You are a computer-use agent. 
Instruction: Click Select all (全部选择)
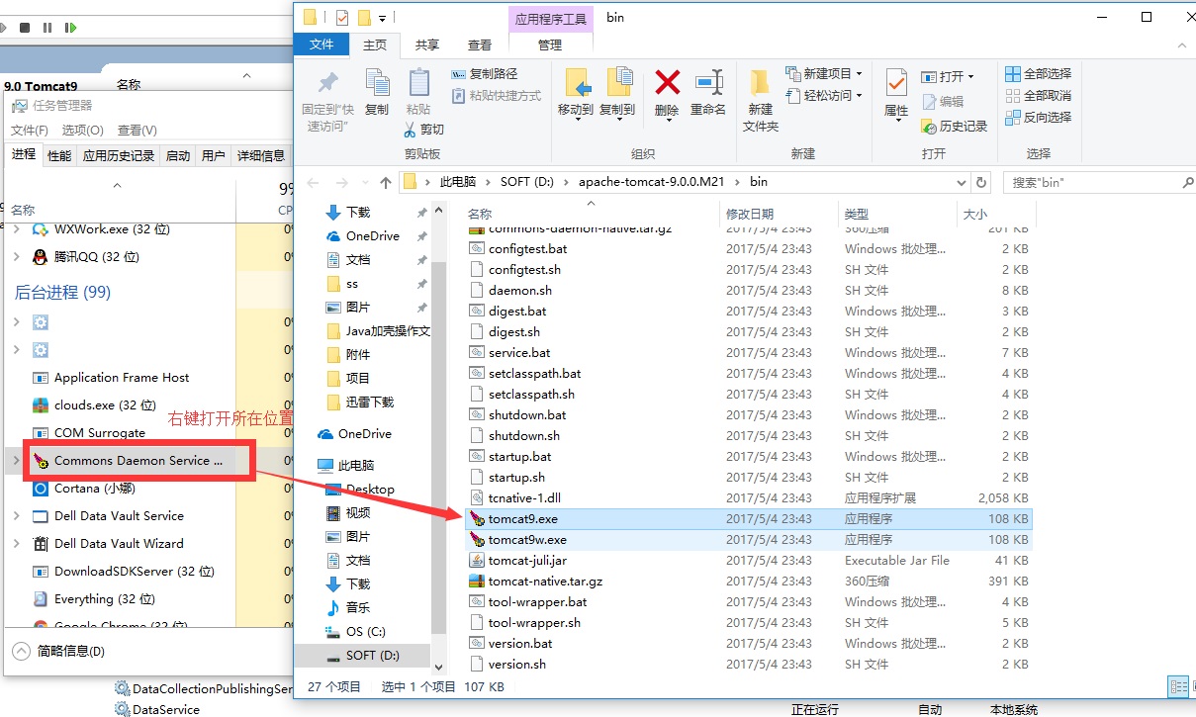[1038, 74]
